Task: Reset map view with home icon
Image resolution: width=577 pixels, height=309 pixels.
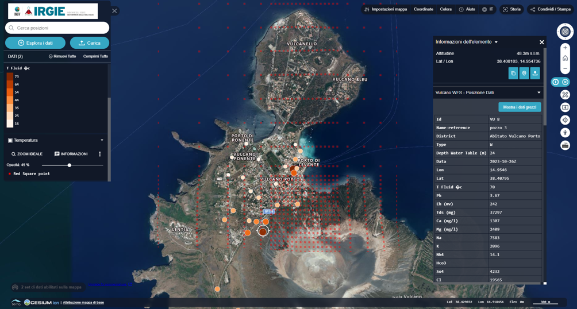Action: (565, 58)
